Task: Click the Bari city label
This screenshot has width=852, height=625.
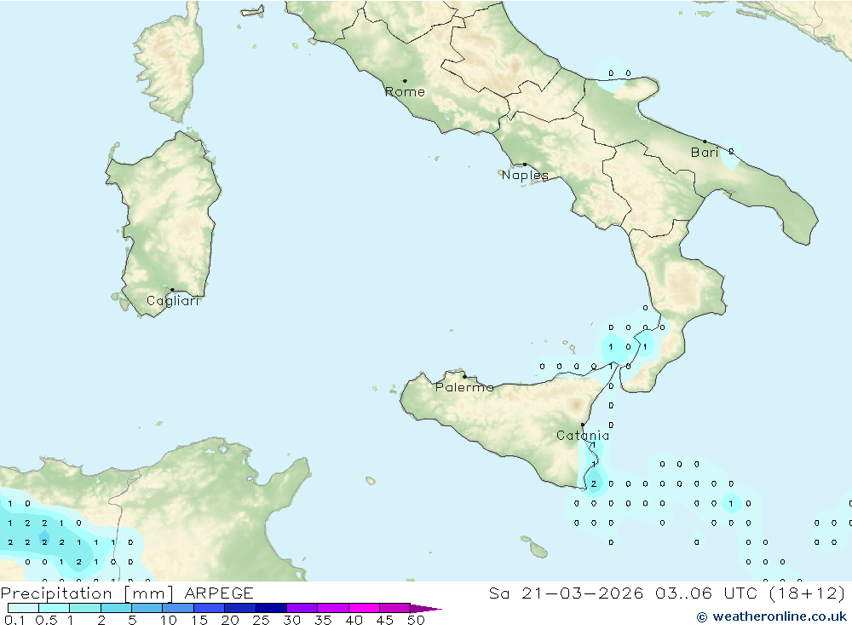Action: coord(705,153)
